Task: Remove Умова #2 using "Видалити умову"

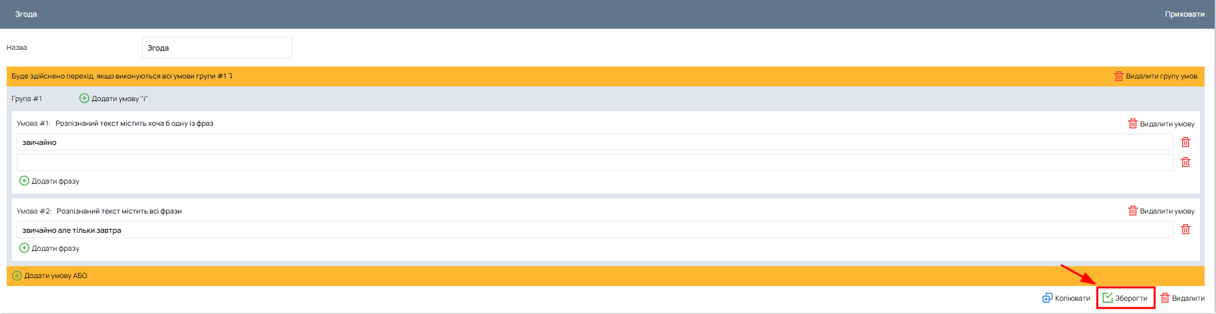Action: [x=1161, y=211]
